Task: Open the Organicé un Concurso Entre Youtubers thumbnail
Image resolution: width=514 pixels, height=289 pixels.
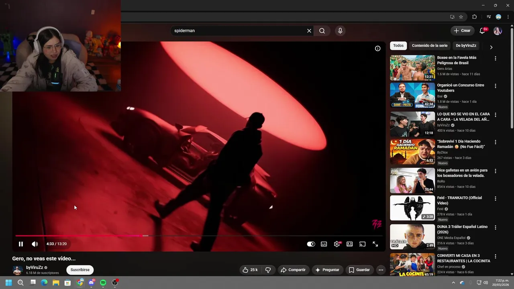Action: pyautogui.click(x=412, y=96)
